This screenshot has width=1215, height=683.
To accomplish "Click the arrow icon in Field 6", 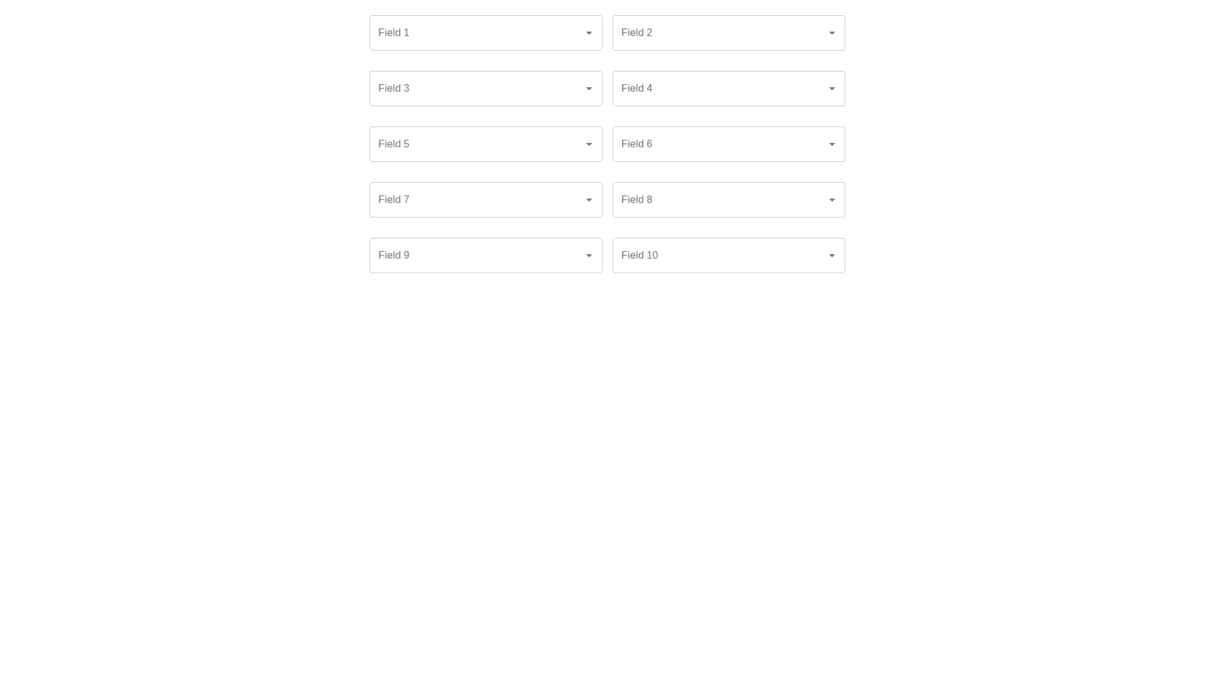I will click(832, 144).
